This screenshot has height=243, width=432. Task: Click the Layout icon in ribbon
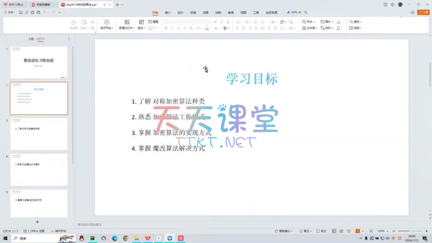pyautogui.click(x=141, y=22)
